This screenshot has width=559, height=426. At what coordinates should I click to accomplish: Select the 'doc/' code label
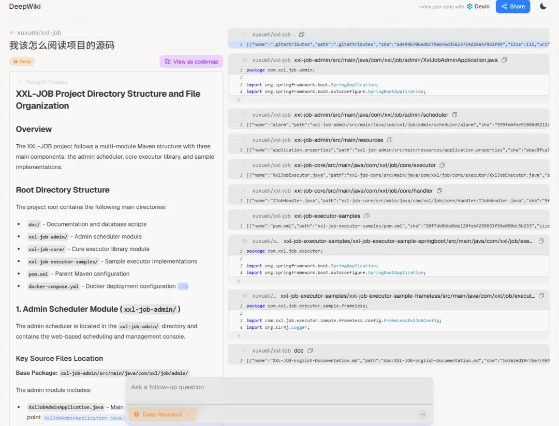click(34, 224)
